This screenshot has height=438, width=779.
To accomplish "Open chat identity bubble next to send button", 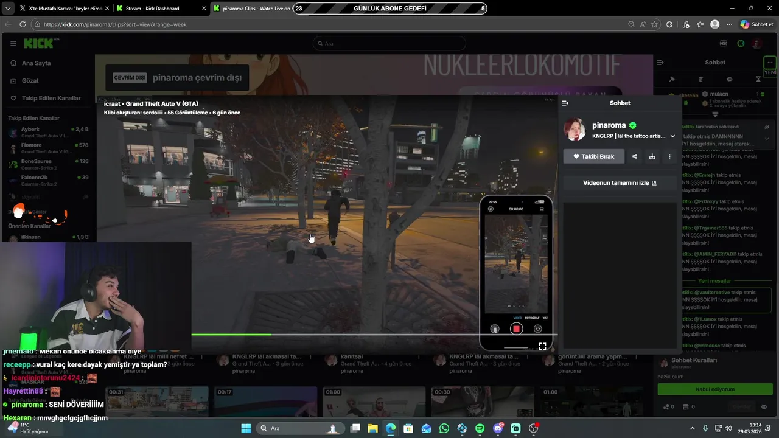I will (764, 406).
